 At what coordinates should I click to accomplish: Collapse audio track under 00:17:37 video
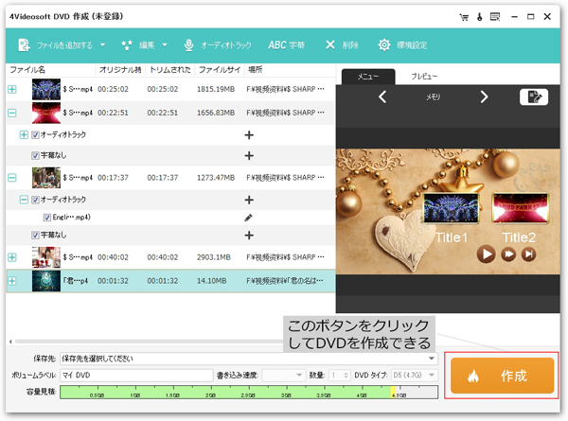(x=24, y=200)
